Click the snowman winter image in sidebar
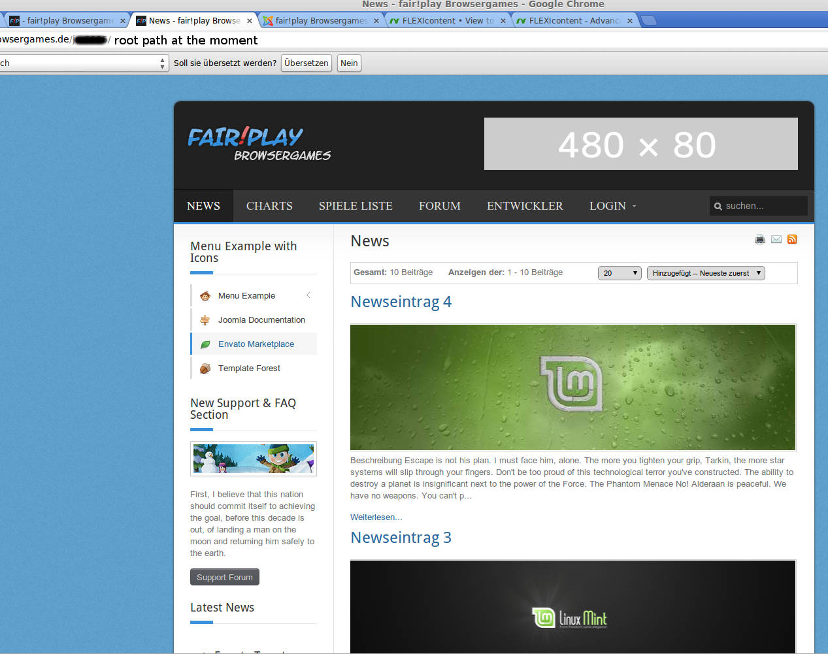 click(x=254, y=459)
